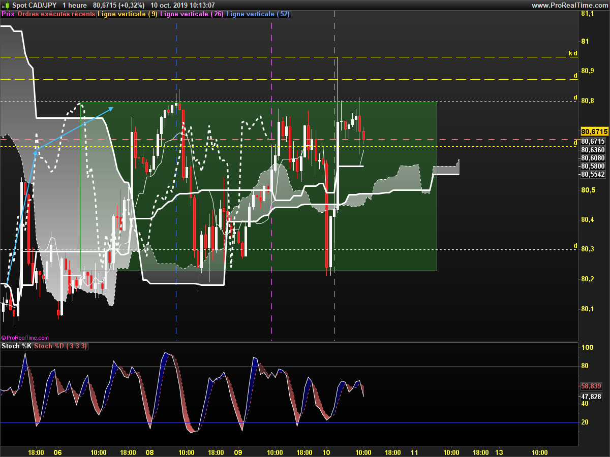Click the 80,6080 price label

click(x=593, y=158)
